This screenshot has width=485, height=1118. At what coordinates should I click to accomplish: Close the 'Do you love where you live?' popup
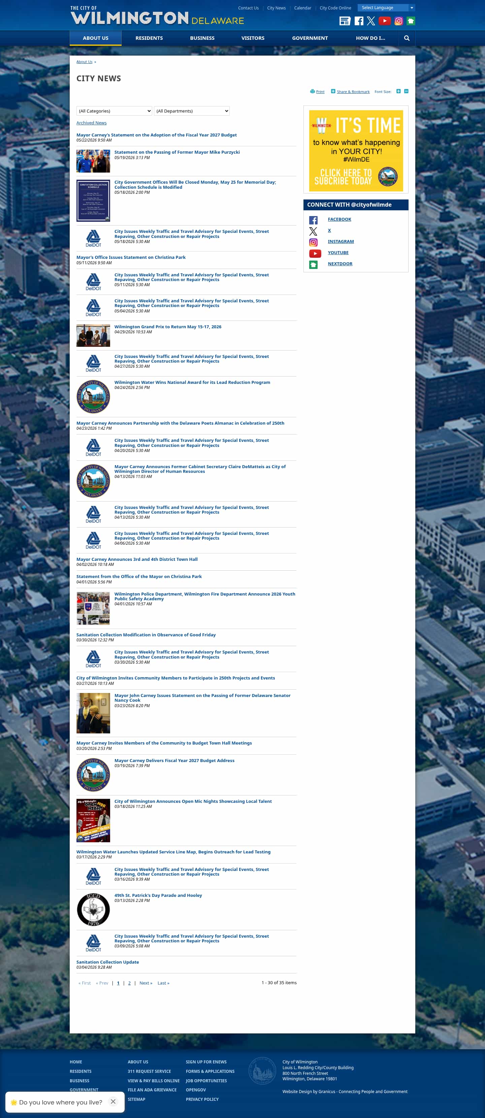click(113, 1101)
